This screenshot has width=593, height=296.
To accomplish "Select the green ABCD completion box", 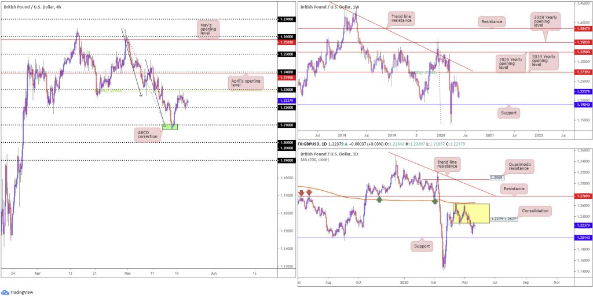I will point(170,127).
